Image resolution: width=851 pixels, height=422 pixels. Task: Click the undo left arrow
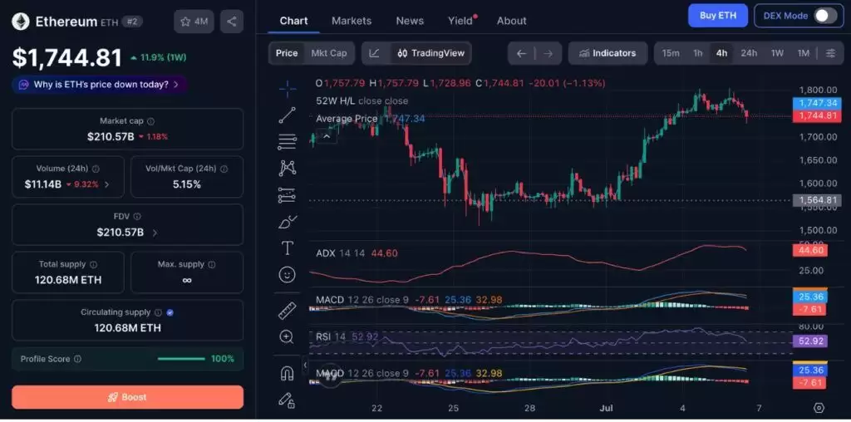pos(522,53)
